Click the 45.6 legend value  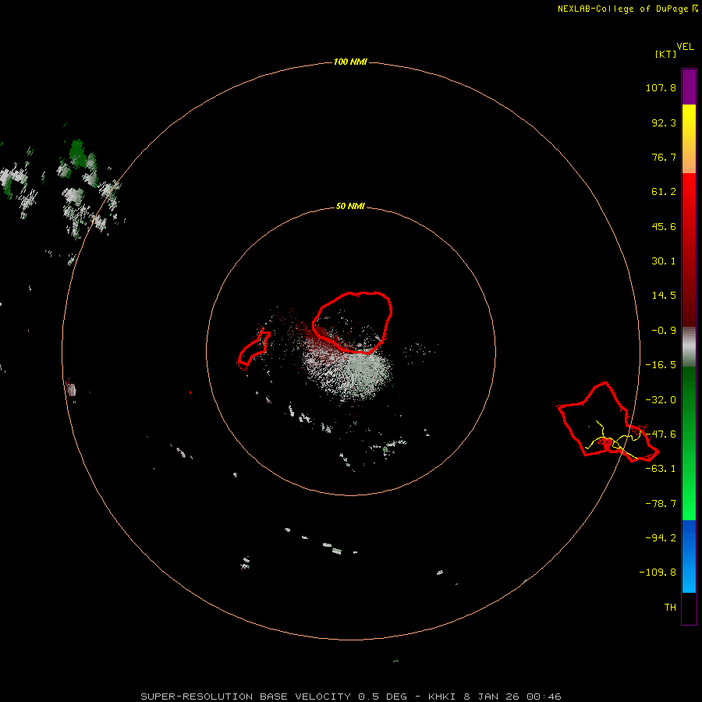[664, 226]
